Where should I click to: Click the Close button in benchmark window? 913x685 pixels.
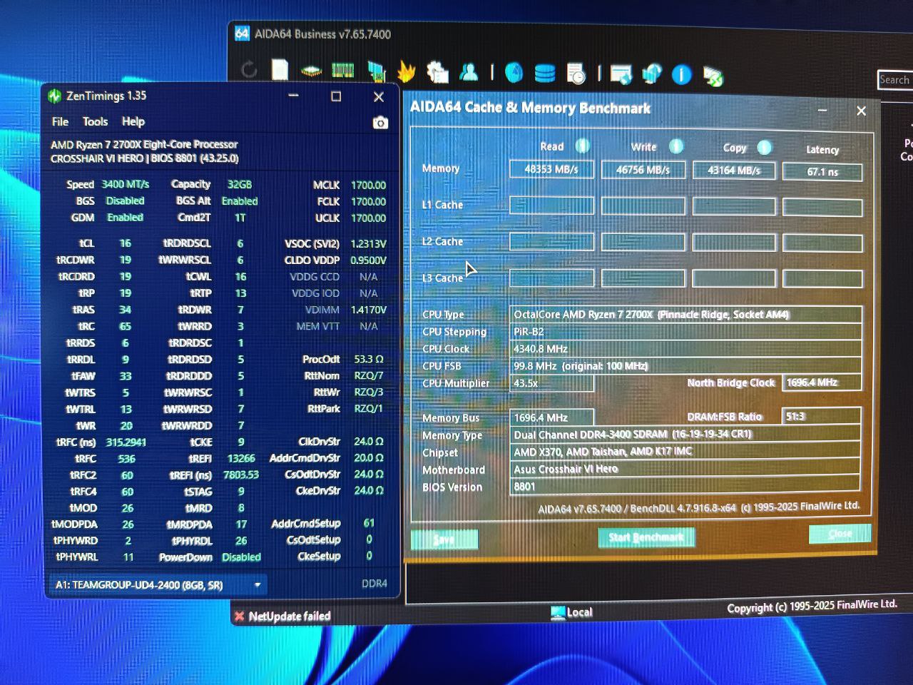[x=840, y=534]
